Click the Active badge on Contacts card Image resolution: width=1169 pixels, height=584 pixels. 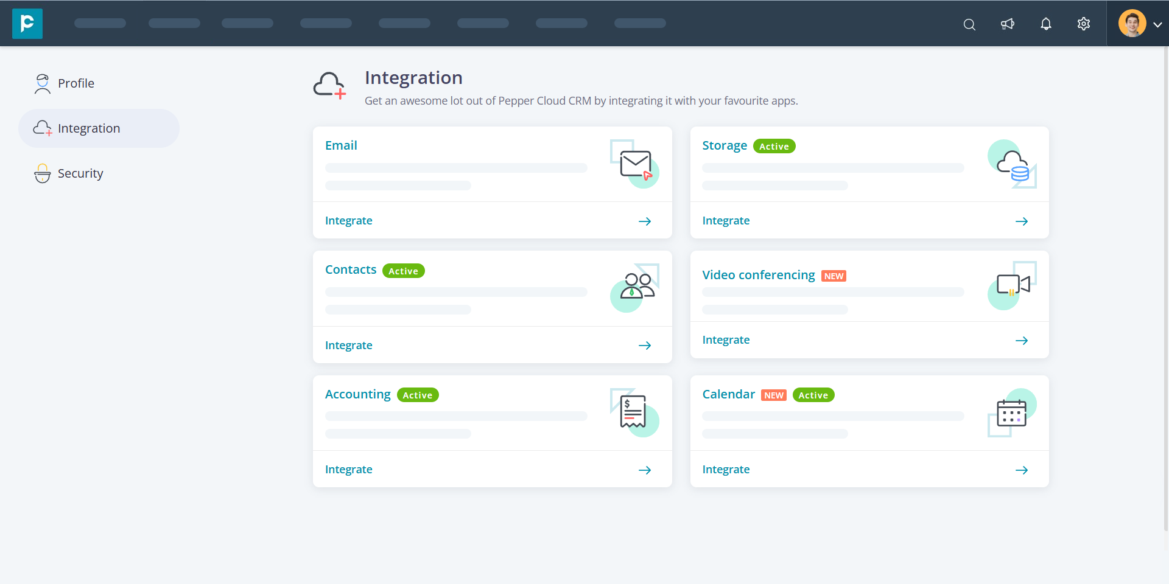tap(404, 271)
